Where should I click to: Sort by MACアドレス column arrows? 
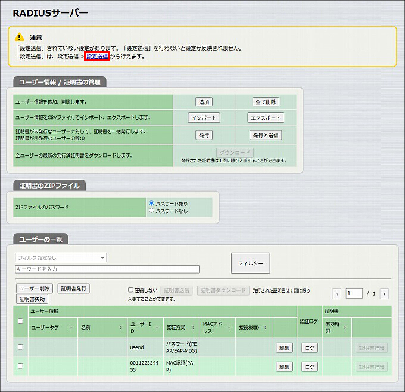229,328
